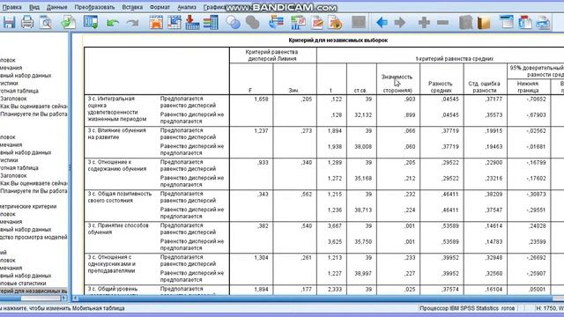Viewport: 564px width, 317px height.
Task: Click the df cell '32,132'
Action: [363, 115]
